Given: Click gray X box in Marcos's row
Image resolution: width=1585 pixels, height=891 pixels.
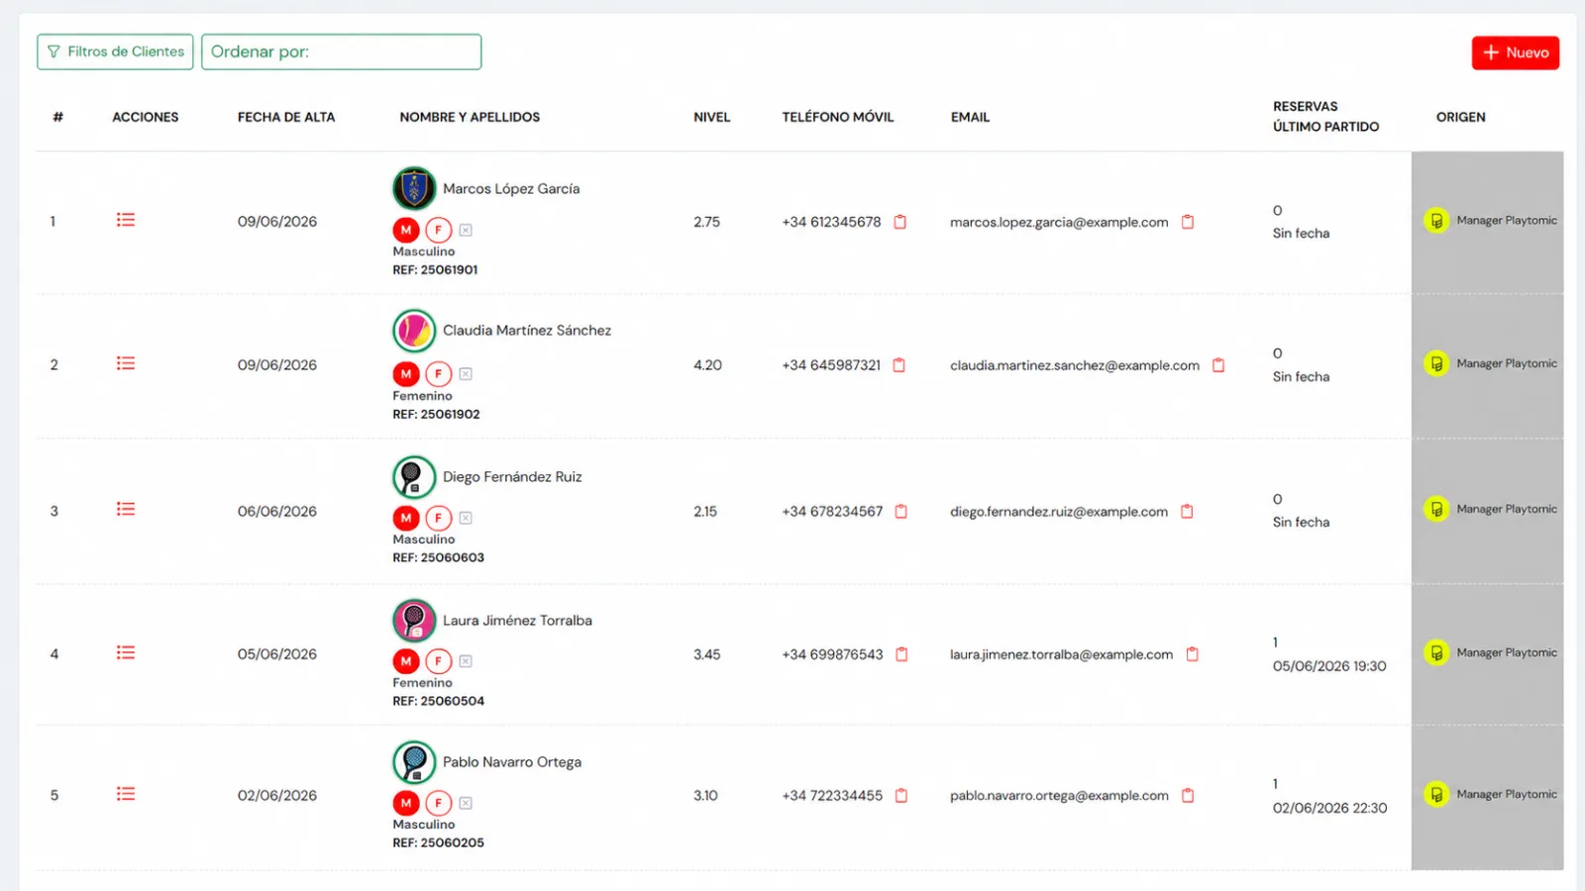Looking at the screenshot, I should pos(466,230).
